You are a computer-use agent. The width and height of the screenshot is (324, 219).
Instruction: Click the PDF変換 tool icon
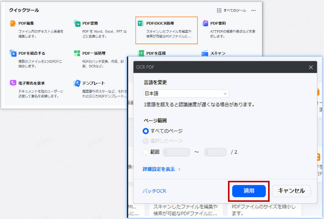click(77, 23)
